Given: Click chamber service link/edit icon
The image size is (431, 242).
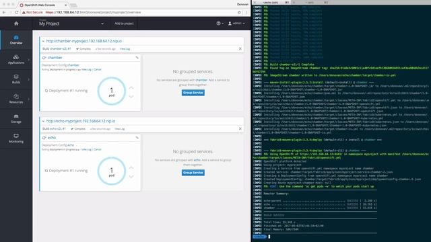Looking at the screenshot, I should [137, 58].
